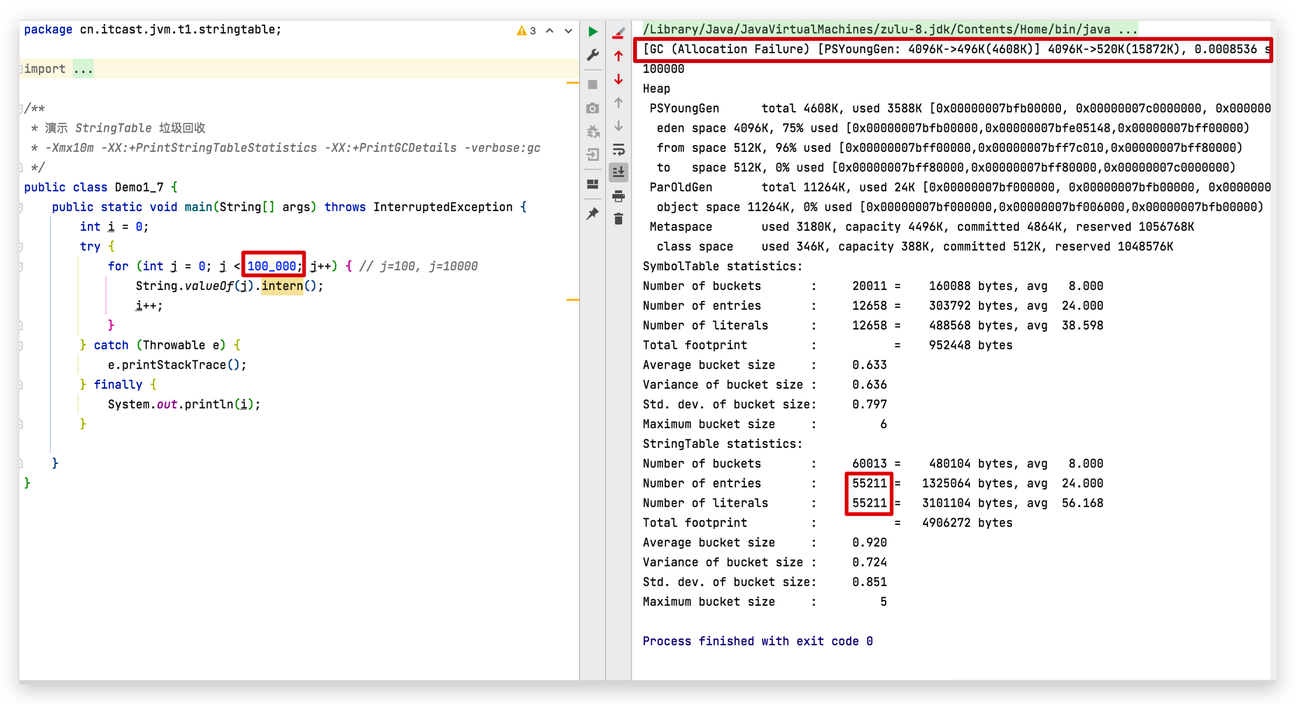Clear console with the trash icon
Screen dimensions: 1296x704
point(618,219)
